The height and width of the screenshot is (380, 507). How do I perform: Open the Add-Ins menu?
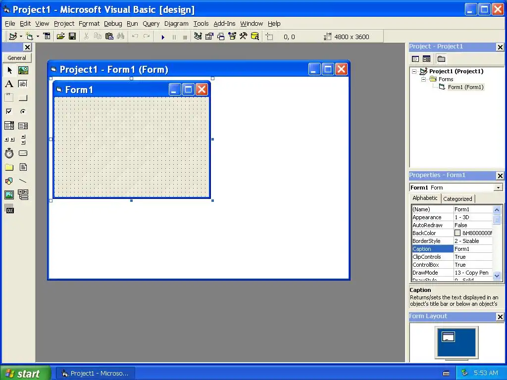point(224,24)
